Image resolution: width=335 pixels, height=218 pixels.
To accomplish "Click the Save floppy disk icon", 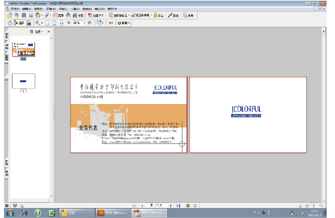I will (x=23, y=15).
